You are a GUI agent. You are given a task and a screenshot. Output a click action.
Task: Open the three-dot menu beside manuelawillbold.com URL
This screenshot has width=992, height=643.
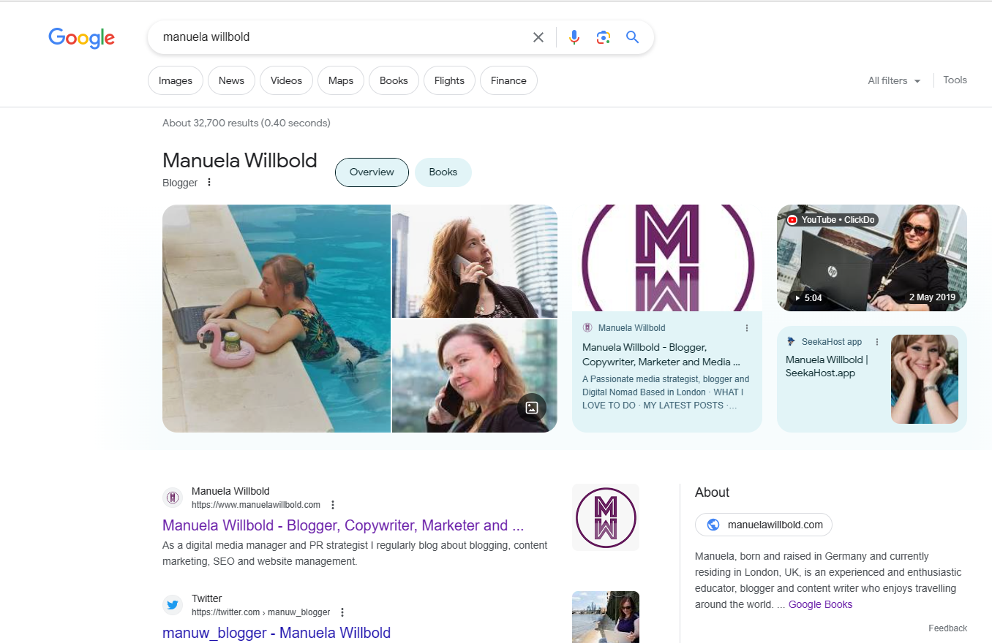click(x=333, y=505)
